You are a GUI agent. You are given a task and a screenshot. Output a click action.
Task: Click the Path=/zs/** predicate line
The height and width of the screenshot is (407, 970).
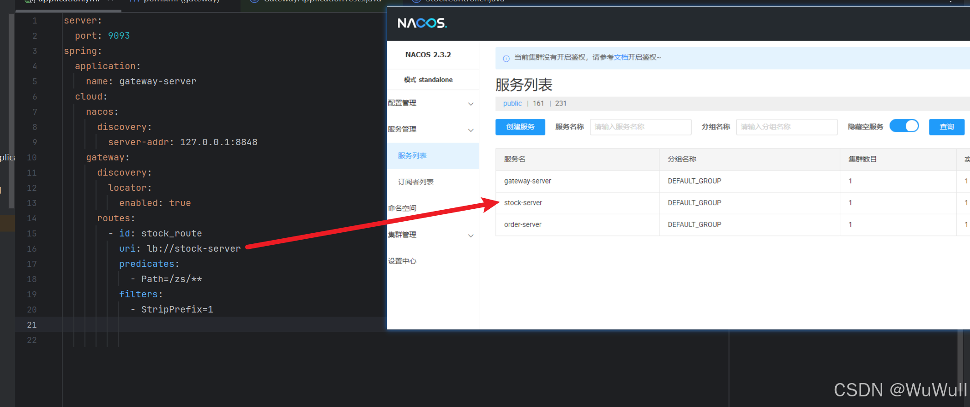(x=171, y=279)
